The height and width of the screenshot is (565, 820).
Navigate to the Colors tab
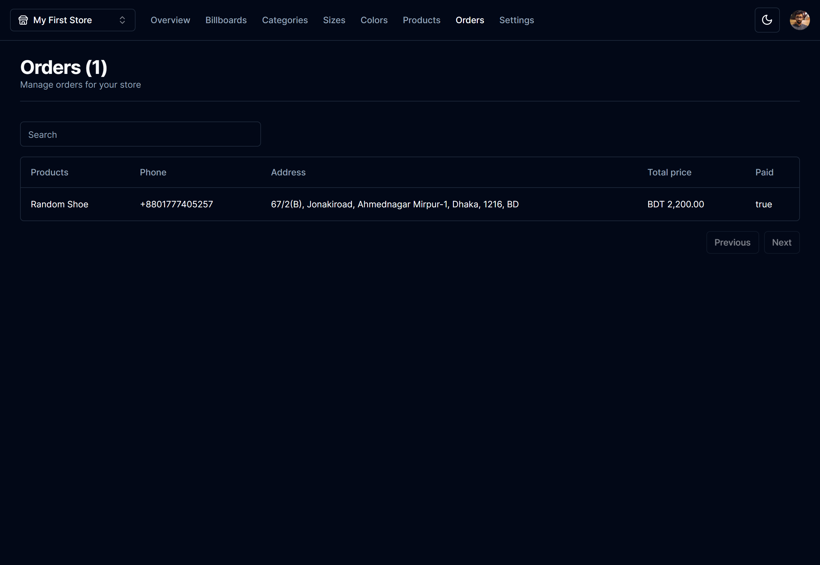(374, 20)
